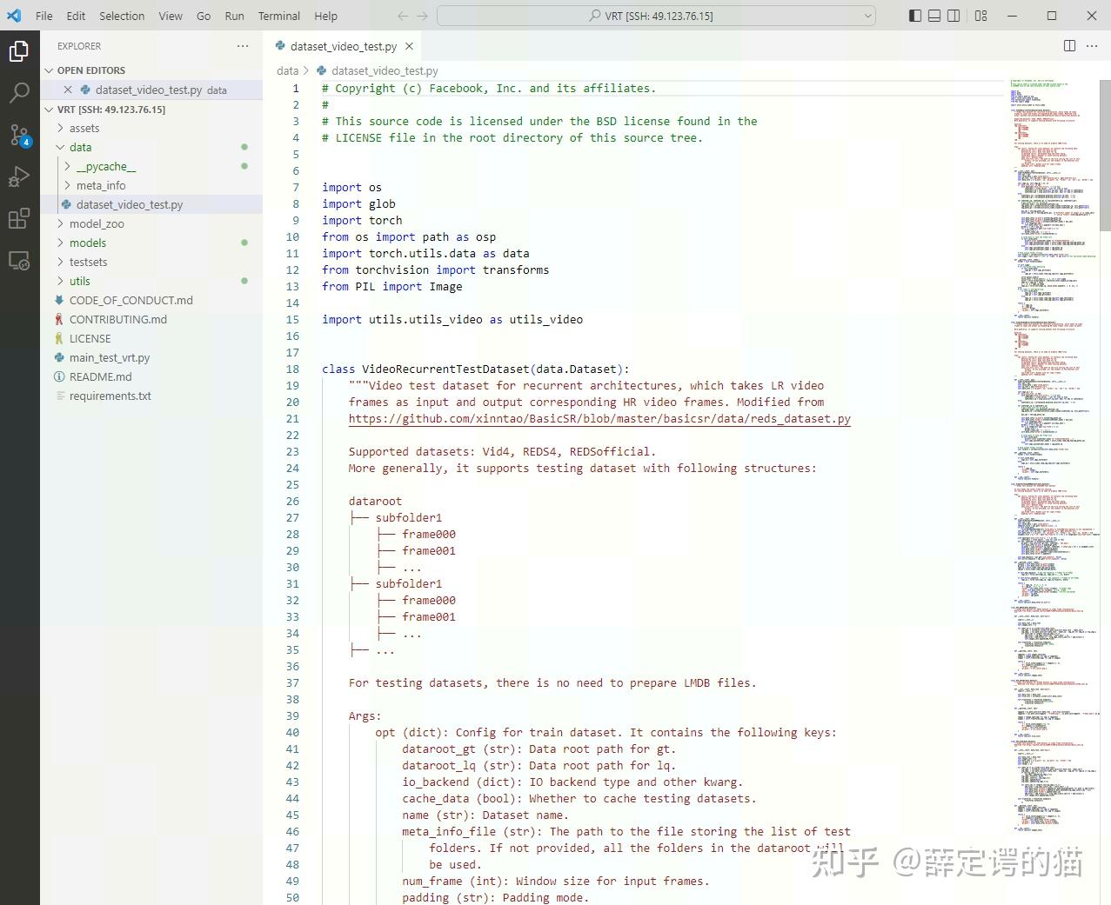Click the EXPLORER panel title
The height and width of the screenshot is (905, 1111).
[79, 46]
